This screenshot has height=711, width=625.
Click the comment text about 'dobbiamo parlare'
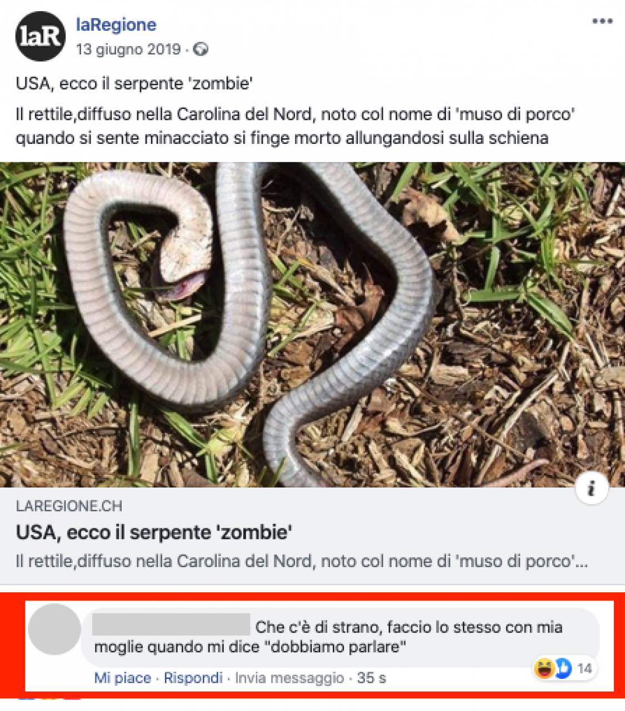coord(328,637)
